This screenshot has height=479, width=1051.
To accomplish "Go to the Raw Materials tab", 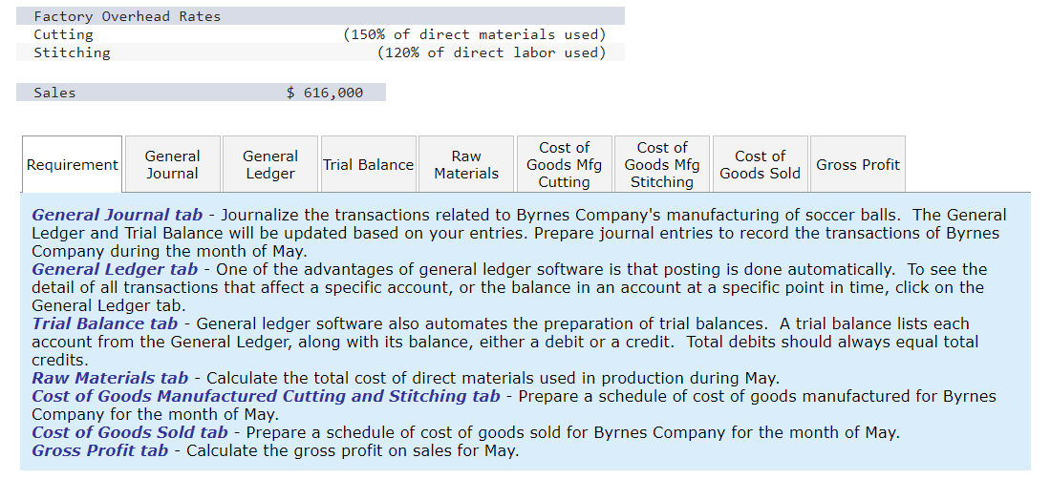I will (466, 164).
